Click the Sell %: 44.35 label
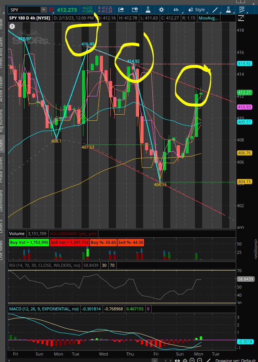Image resolution: width=258 pixels, height=362 pixels. tap(131, 242)
